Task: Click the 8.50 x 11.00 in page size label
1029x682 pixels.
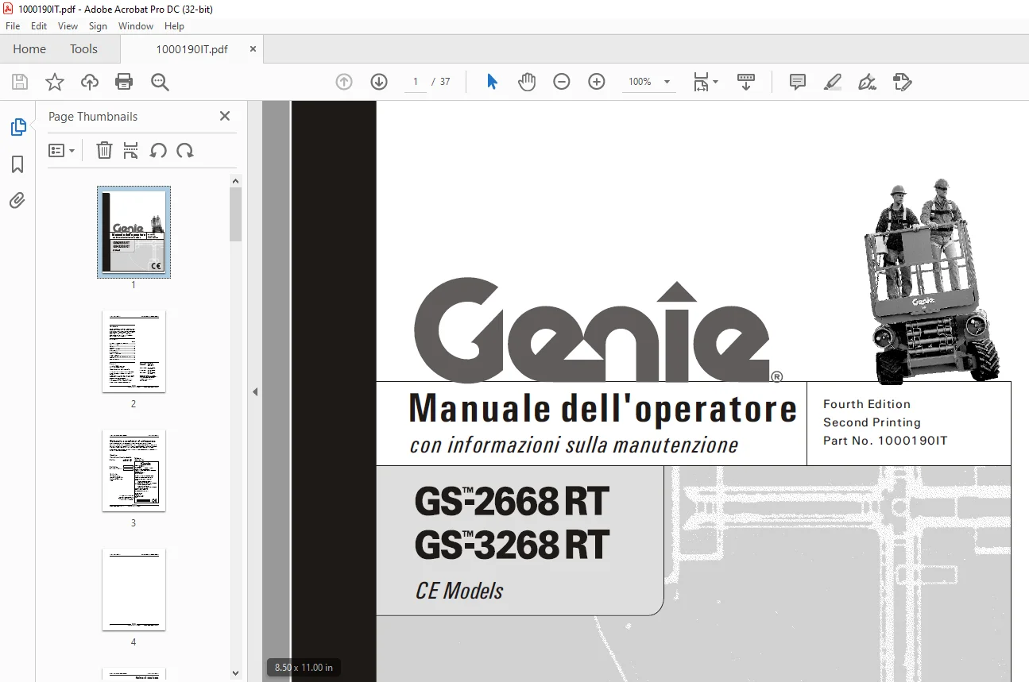Action: point(304,668)
